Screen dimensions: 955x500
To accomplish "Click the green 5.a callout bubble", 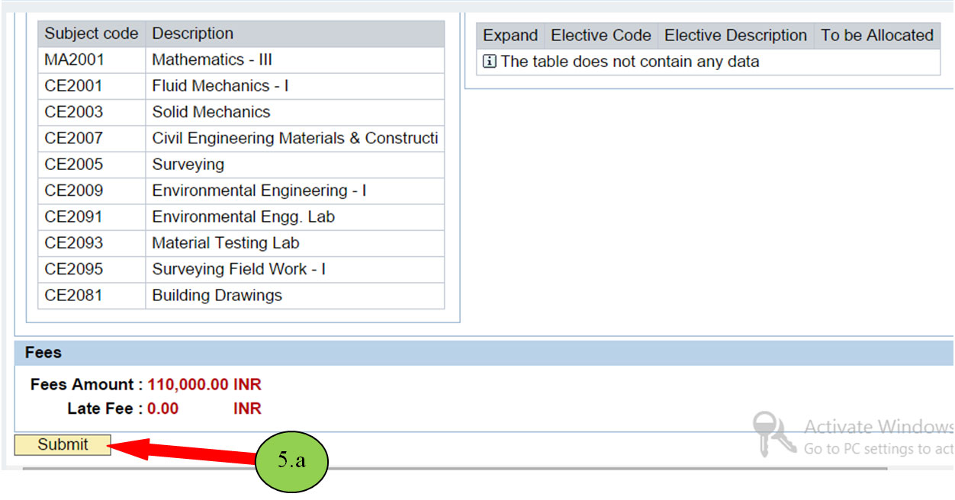I will click(294, 460).
